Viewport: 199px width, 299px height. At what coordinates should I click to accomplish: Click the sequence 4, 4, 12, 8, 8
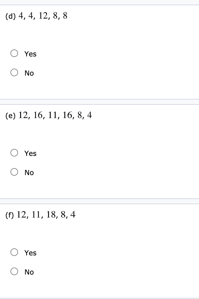pos(42,16)
